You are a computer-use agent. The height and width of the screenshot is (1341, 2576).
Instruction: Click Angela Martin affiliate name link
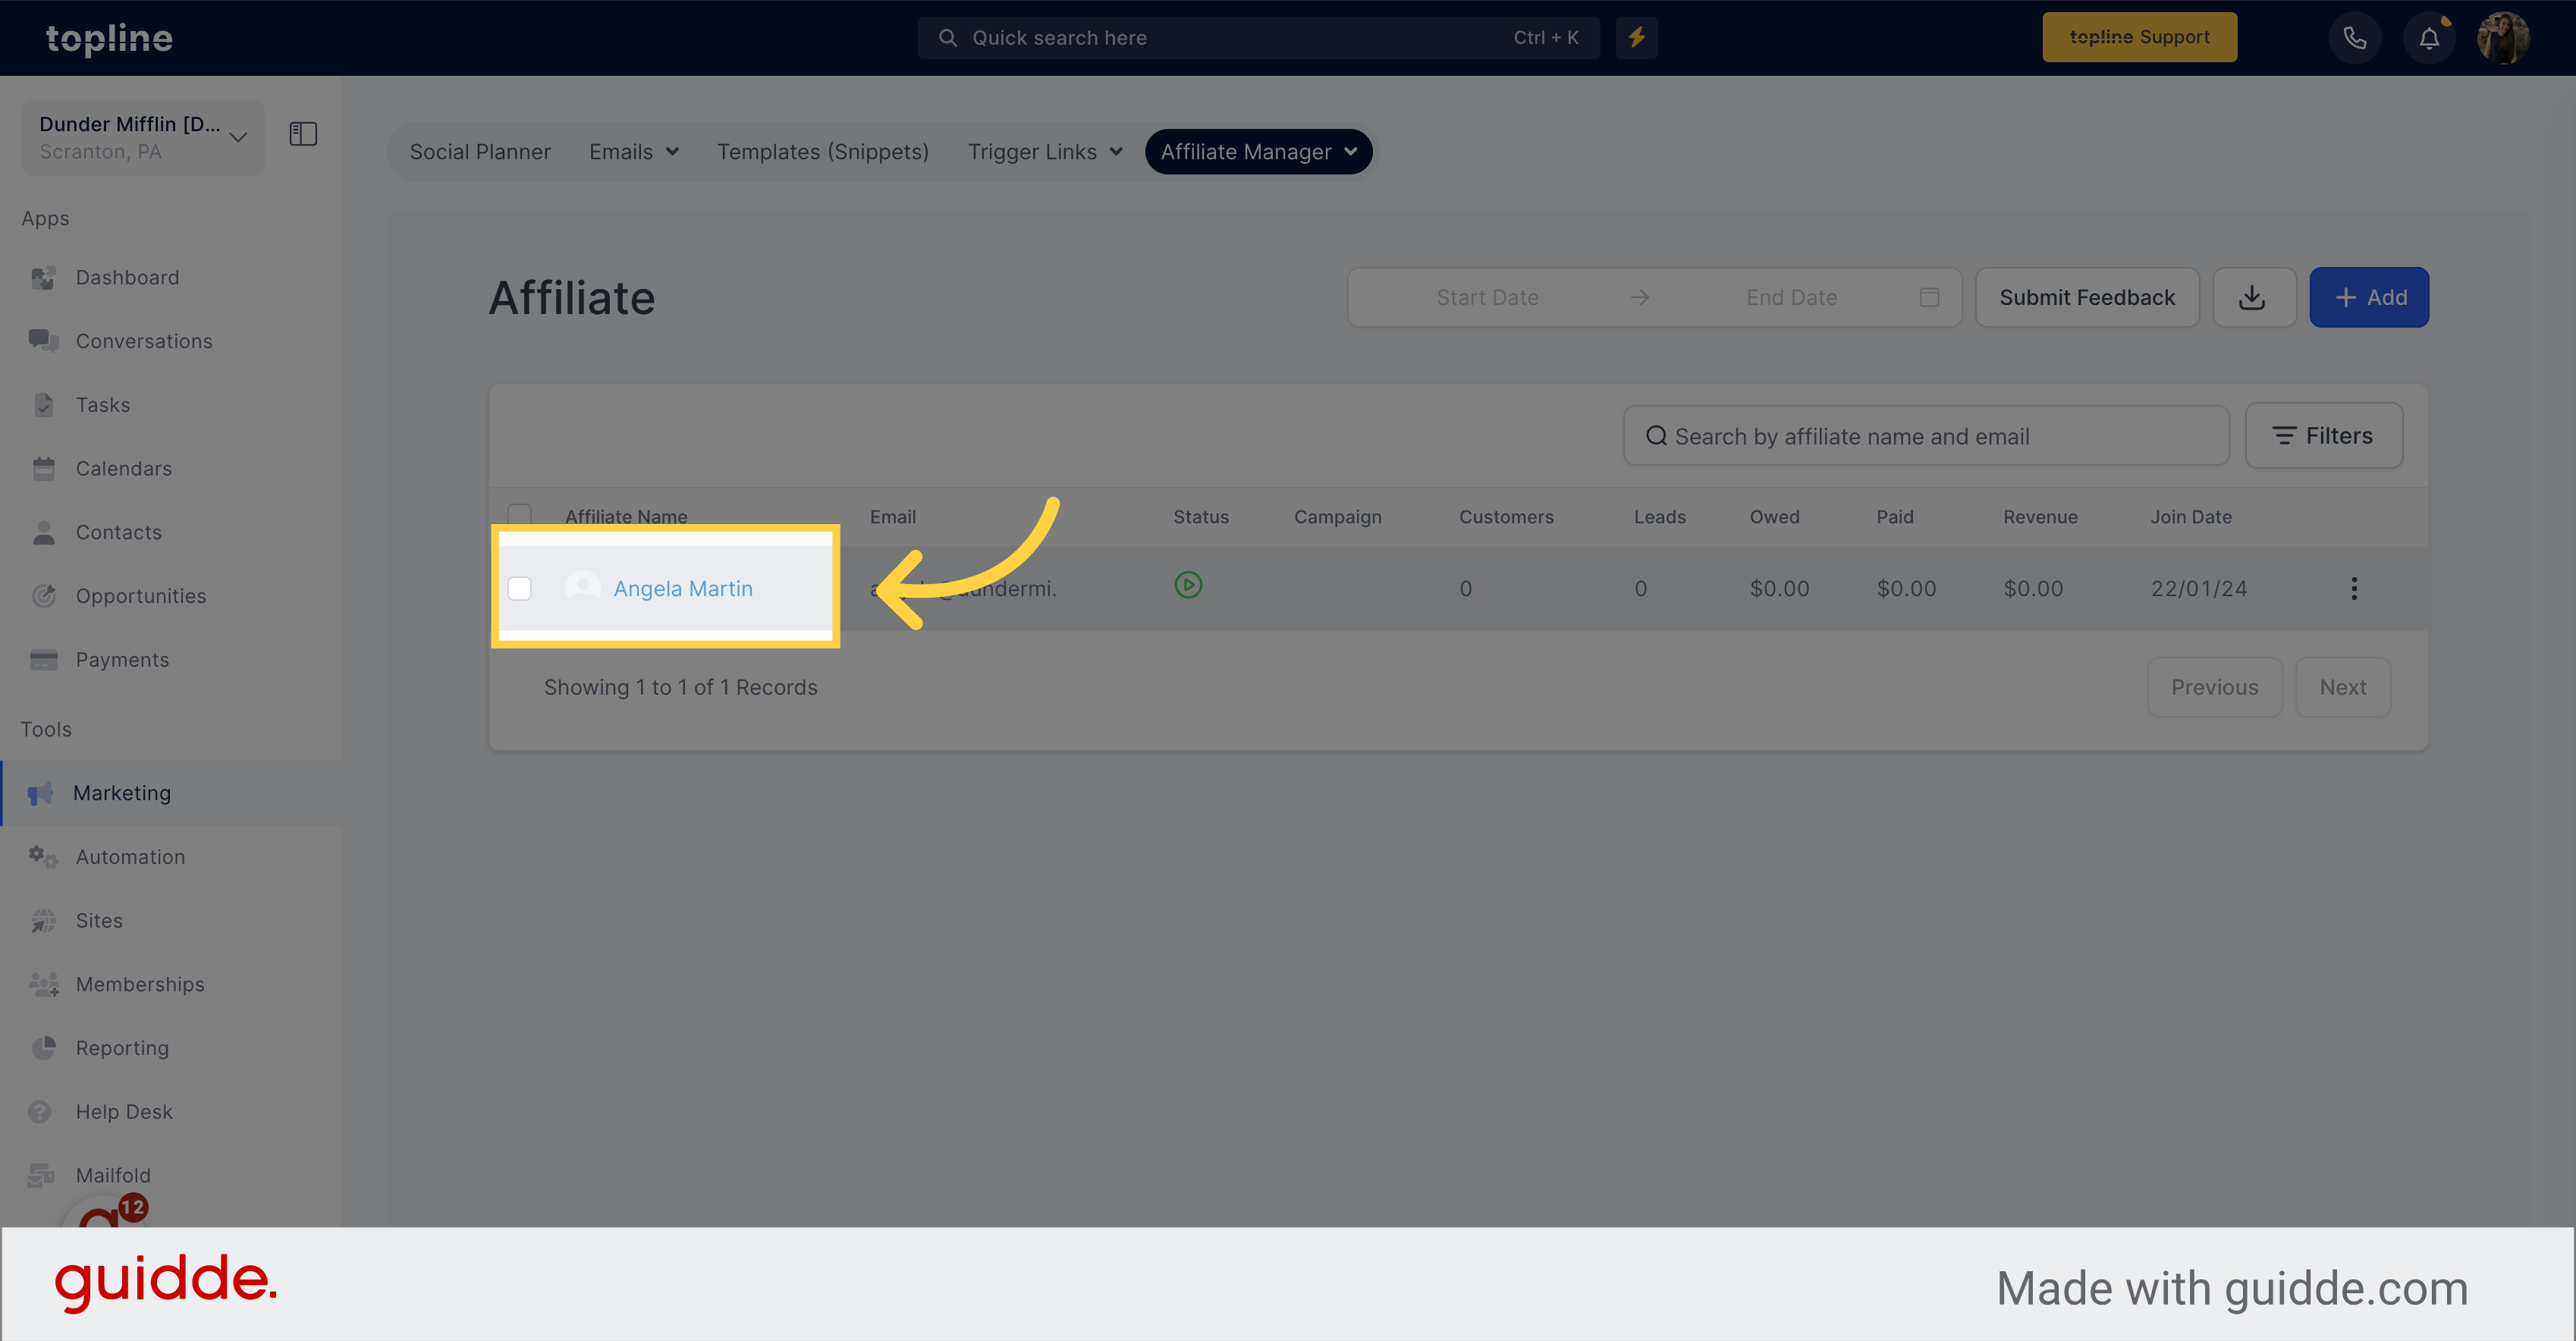(683, 588)
